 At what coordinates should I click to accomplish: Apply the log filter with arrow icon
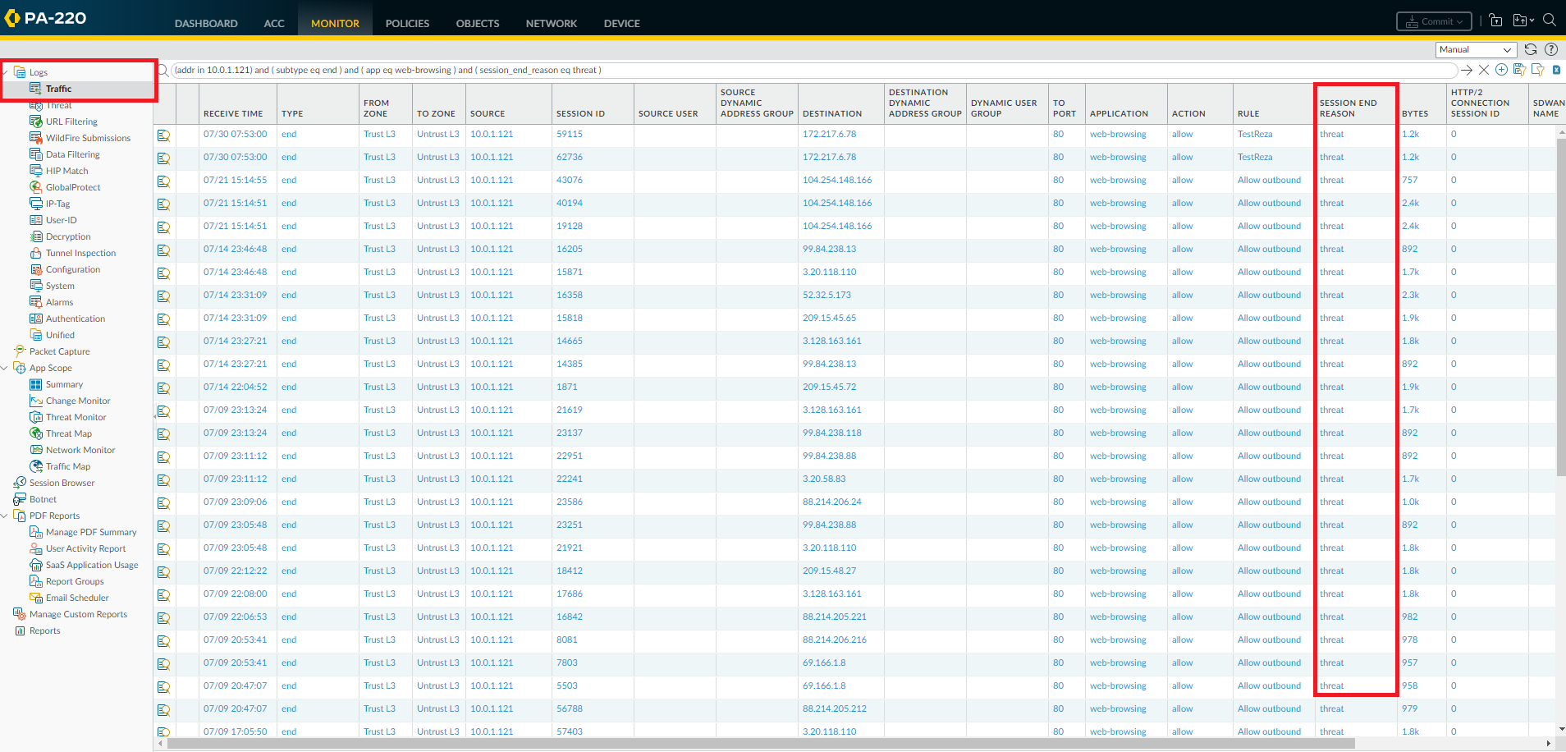[1467, 71]
